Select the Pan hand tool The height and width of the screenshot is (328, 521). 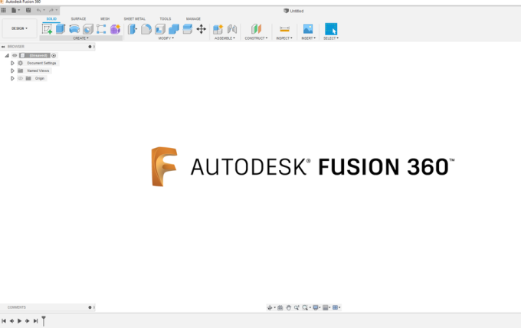pos(289,307)
